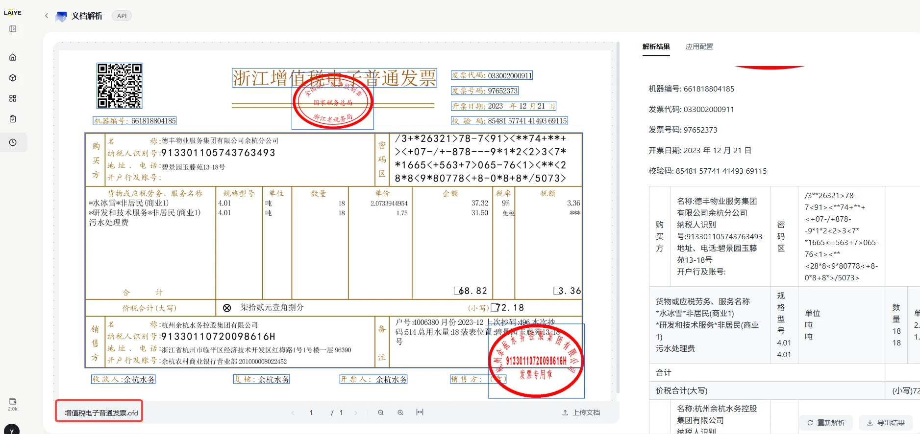The height and width of the screenshot is (434, 920).
Task: Click the invoice QR code
Action: click(x=120, y=86)
